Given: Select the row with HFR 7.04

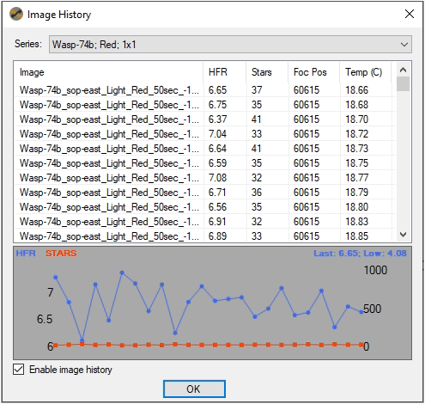Looking at the screenshot, I should [205, 134].
